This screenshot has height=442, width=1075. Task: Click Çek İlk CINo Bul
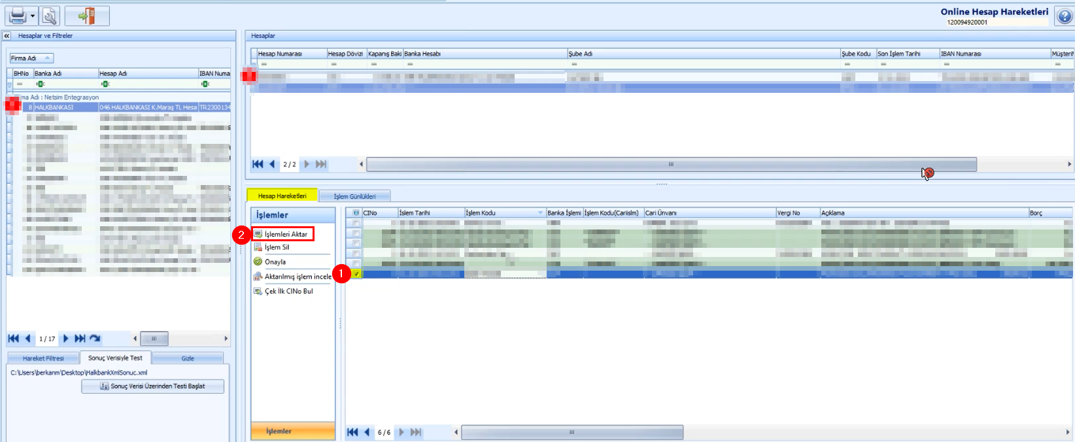288,291
